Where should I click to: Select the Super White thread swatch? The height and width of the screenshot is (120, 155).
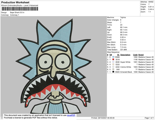(x=113, y=62)
